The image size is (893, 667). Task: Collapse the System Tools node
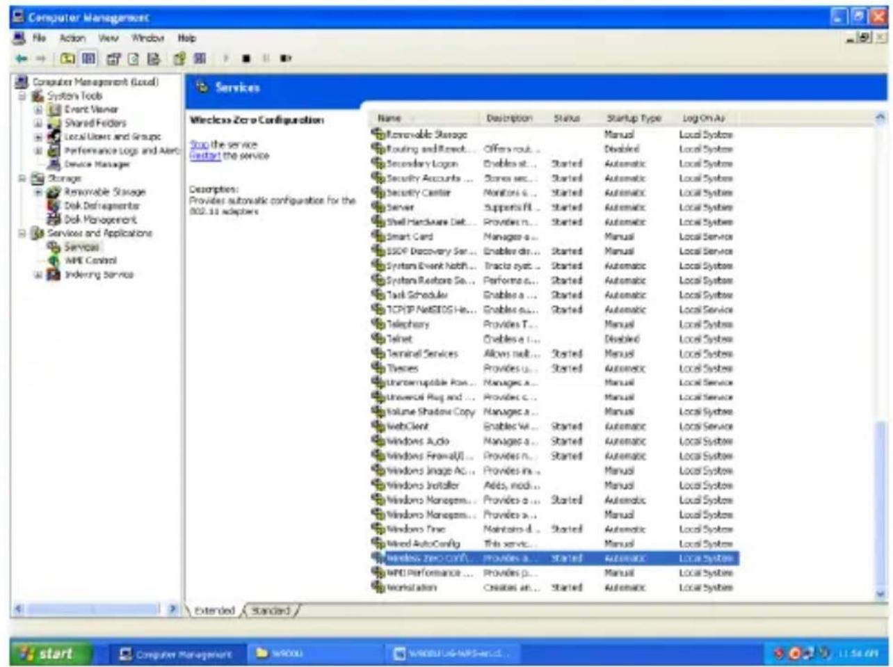pyautogui.click(x=23, y=96)
